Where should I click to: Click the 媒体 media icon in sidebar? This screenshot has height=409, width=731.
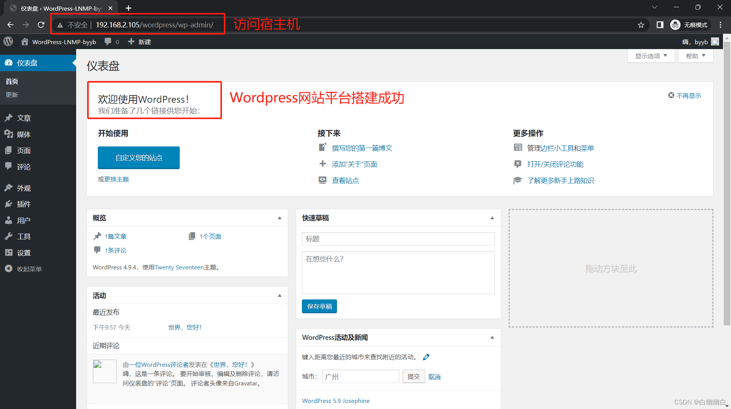coord(9,134)
